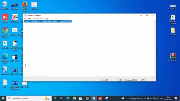Click the highlighted shell::: text line

point(48,21)
